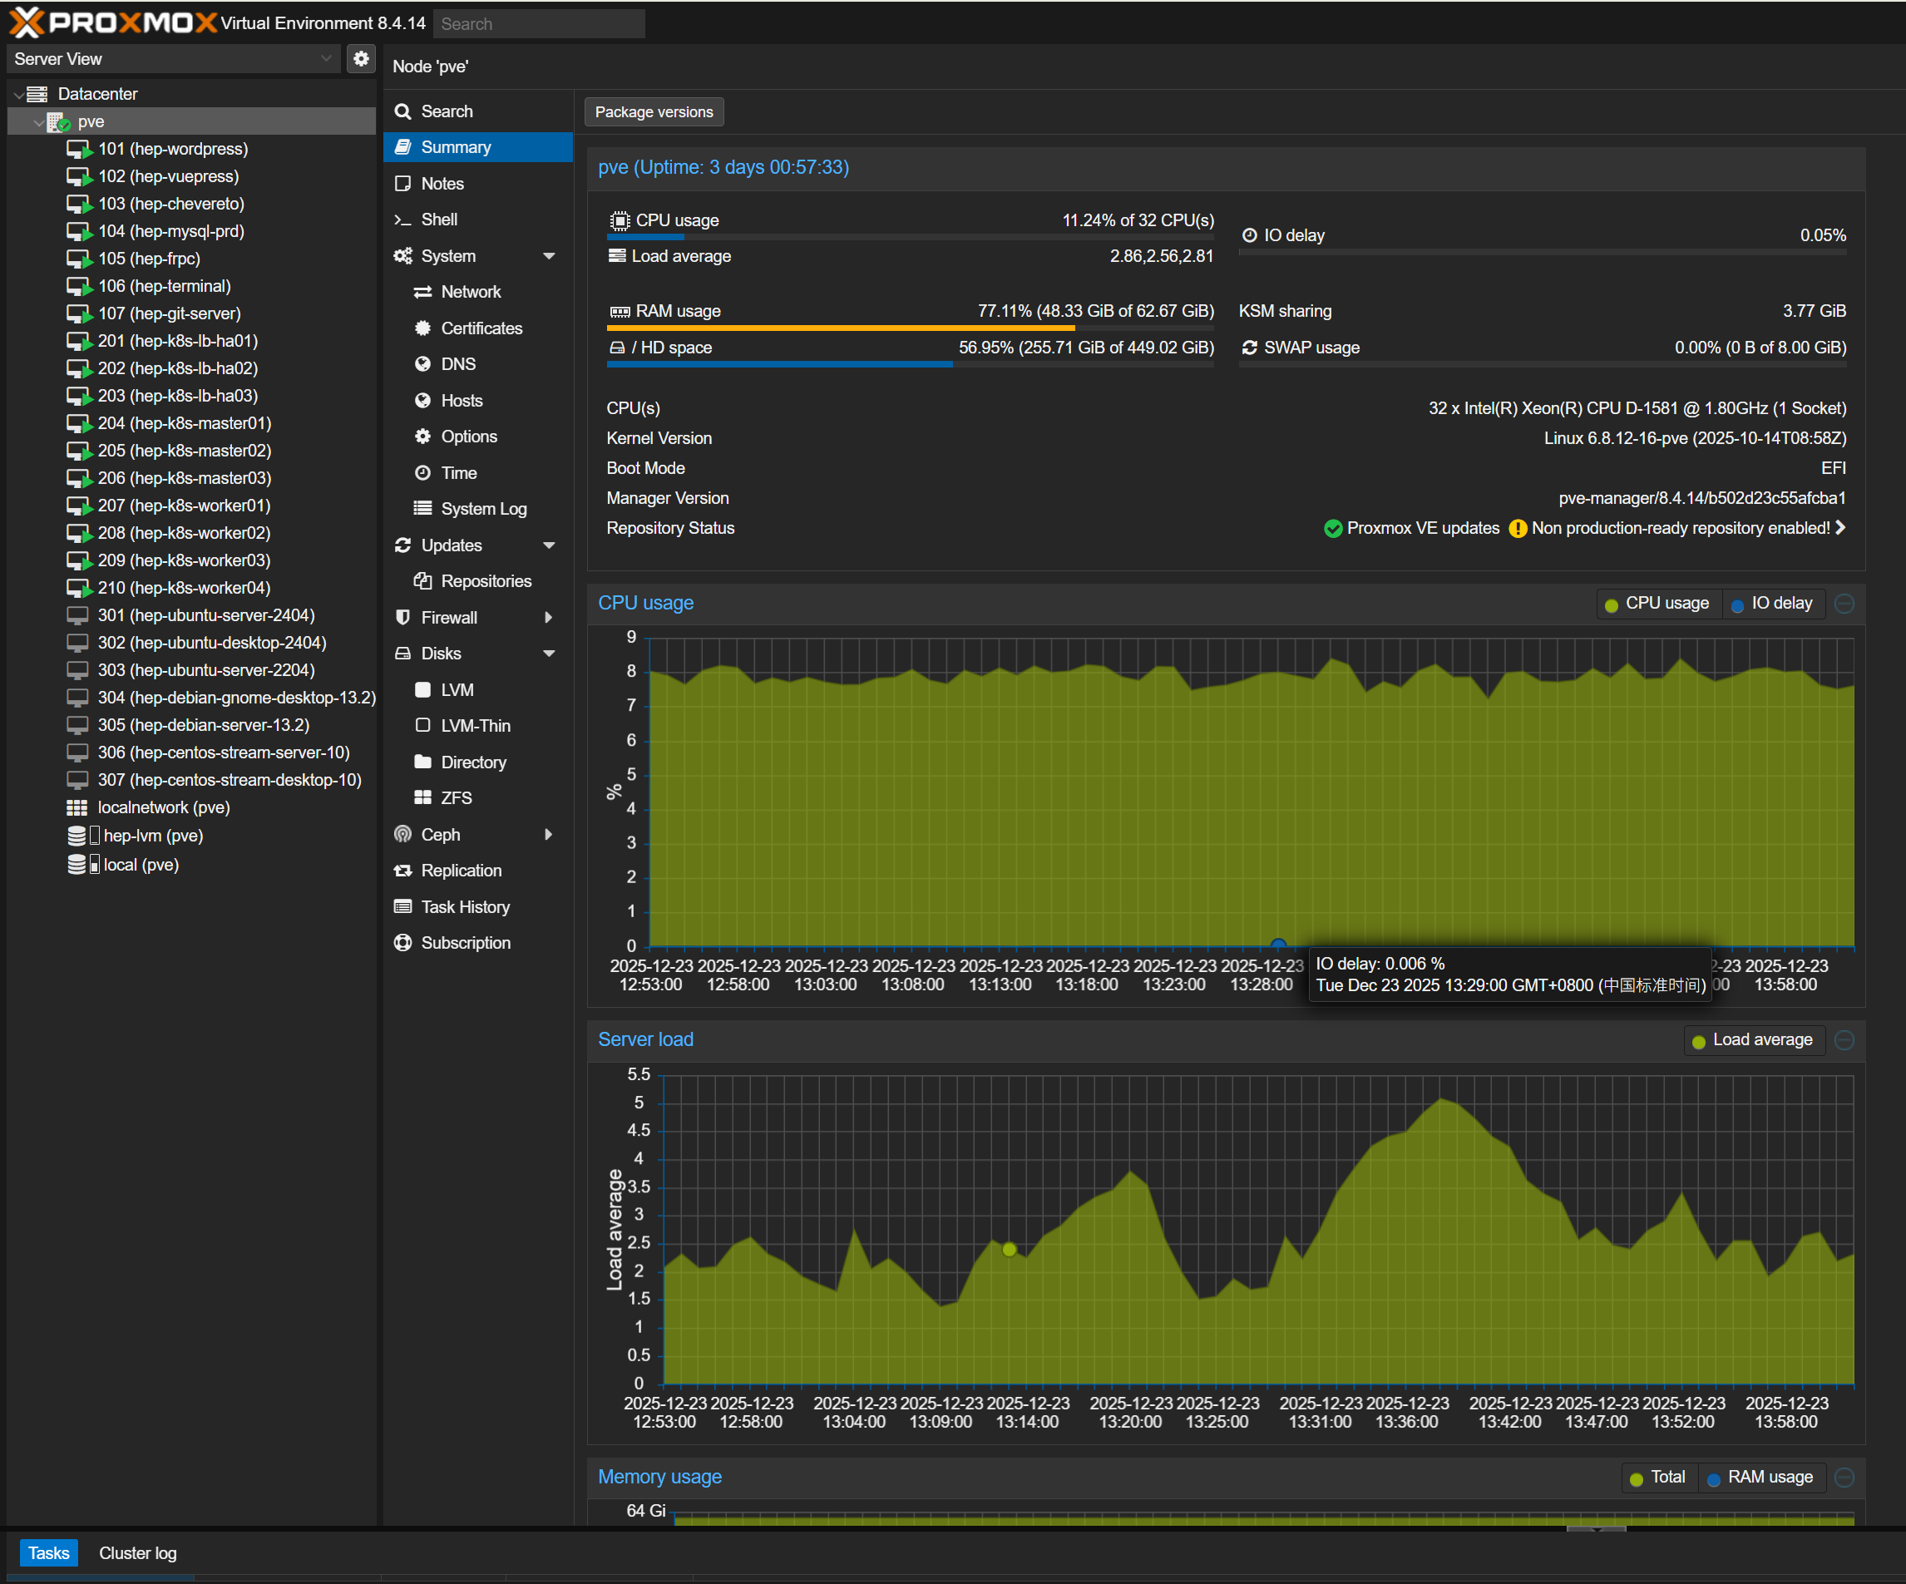Screen dimensions: 1906x1584
Task: Collapse the Datacenter tree node
Action: coord(18,95)
